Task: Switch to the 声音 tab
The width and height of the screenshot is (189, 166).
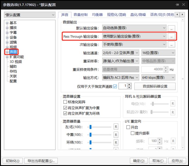Action: click(x=65, y=15)
